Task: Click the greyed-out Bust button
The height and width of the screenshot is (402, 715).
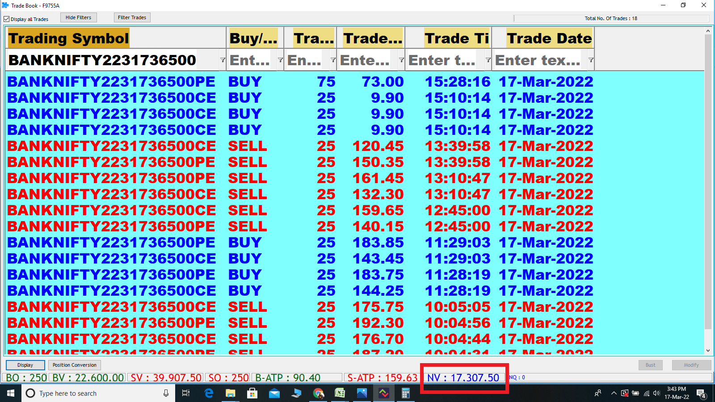Action: (x=650, y=365)
